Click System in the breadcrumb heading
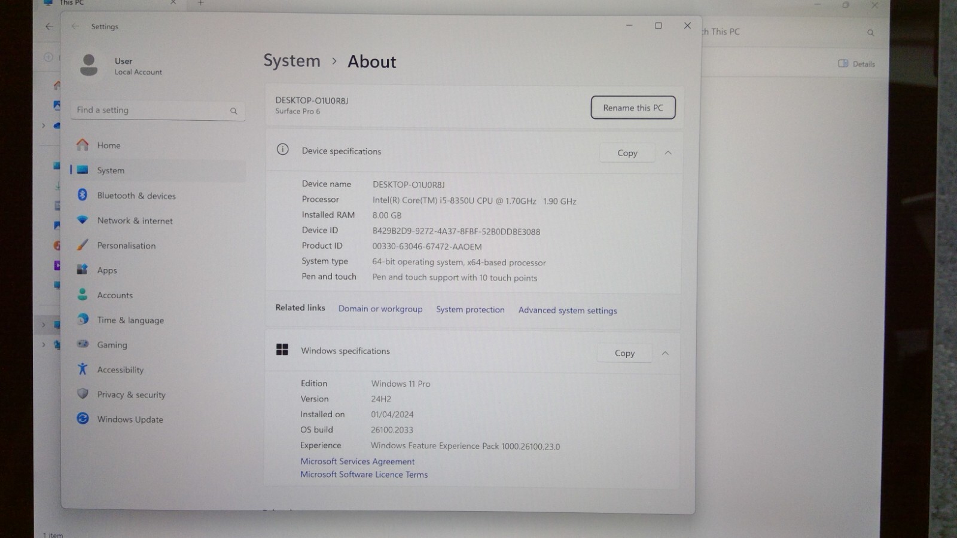Viewport: 957px width, 538px height. (x=292, y=61)
